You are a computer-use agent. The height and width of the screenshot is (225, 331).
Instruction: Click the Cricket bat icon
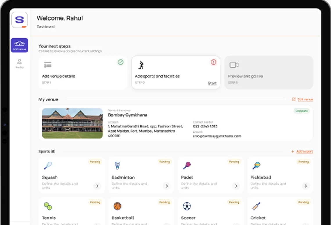(256, 206)
